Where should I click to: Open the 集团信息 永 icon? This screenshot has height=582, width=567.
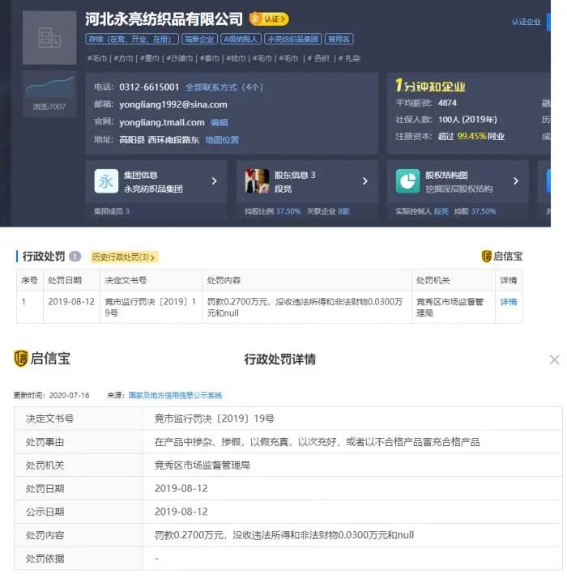click(106, 181)
